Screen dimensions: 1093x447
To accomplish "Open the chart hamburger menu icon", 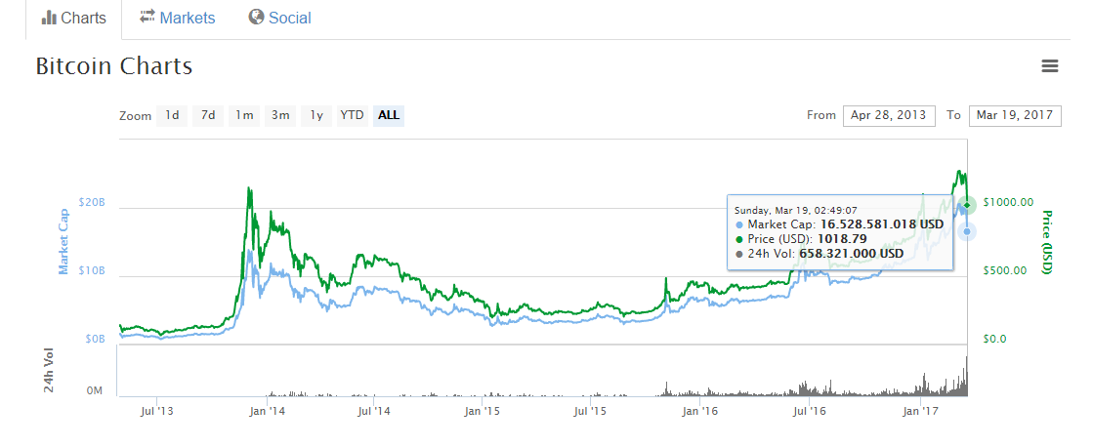I will (1050, 66).
